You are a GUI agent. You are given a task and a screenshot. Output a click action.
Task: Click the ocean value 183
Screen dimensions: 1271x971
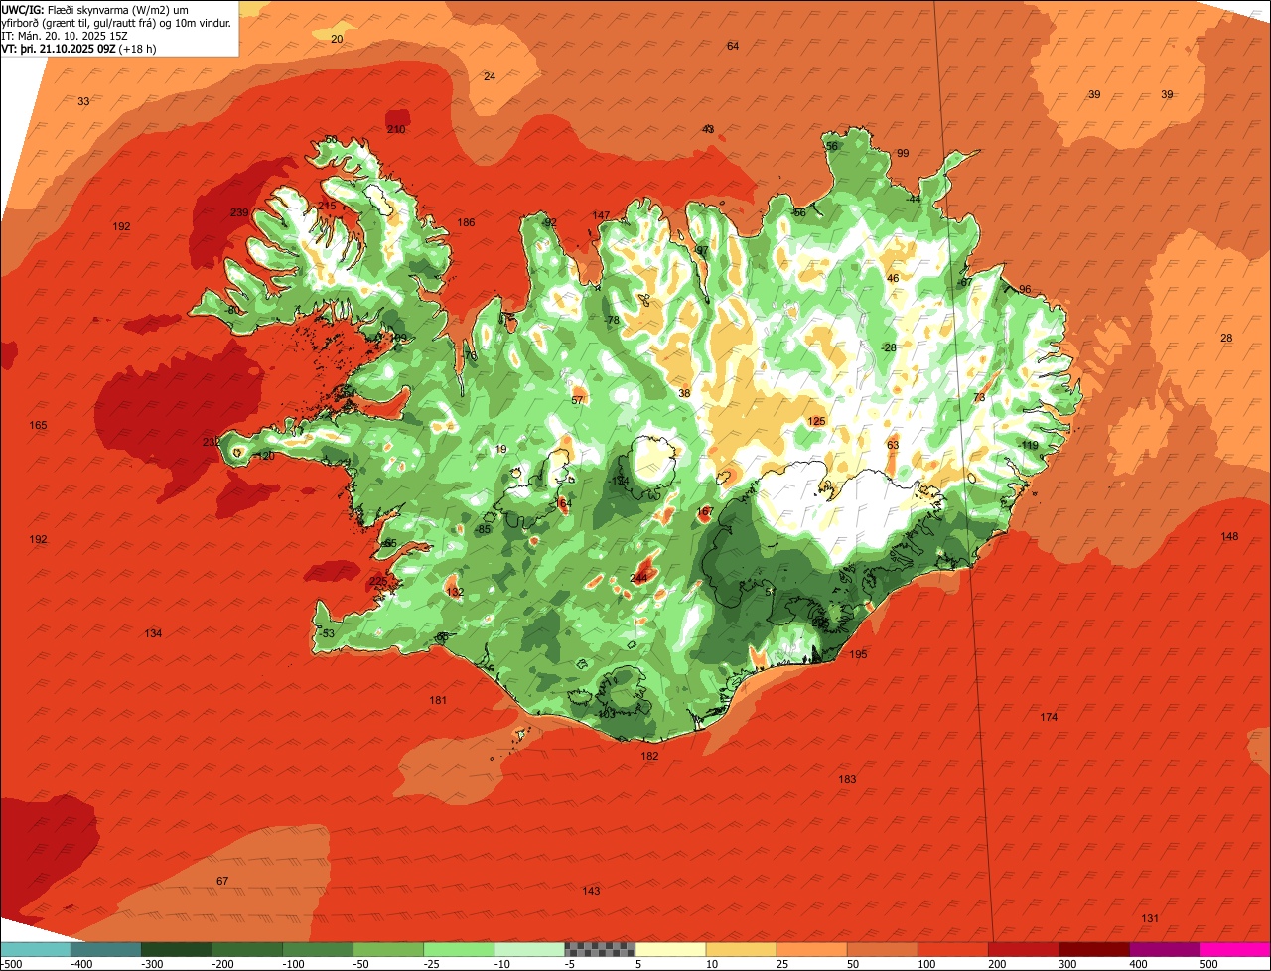(847, 779)
